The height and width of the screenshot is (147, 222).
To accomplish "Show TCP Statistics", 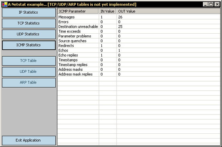I will [x=29, y=23].
